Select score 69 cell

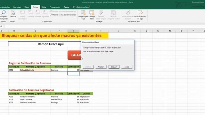(x=73, y=96)
